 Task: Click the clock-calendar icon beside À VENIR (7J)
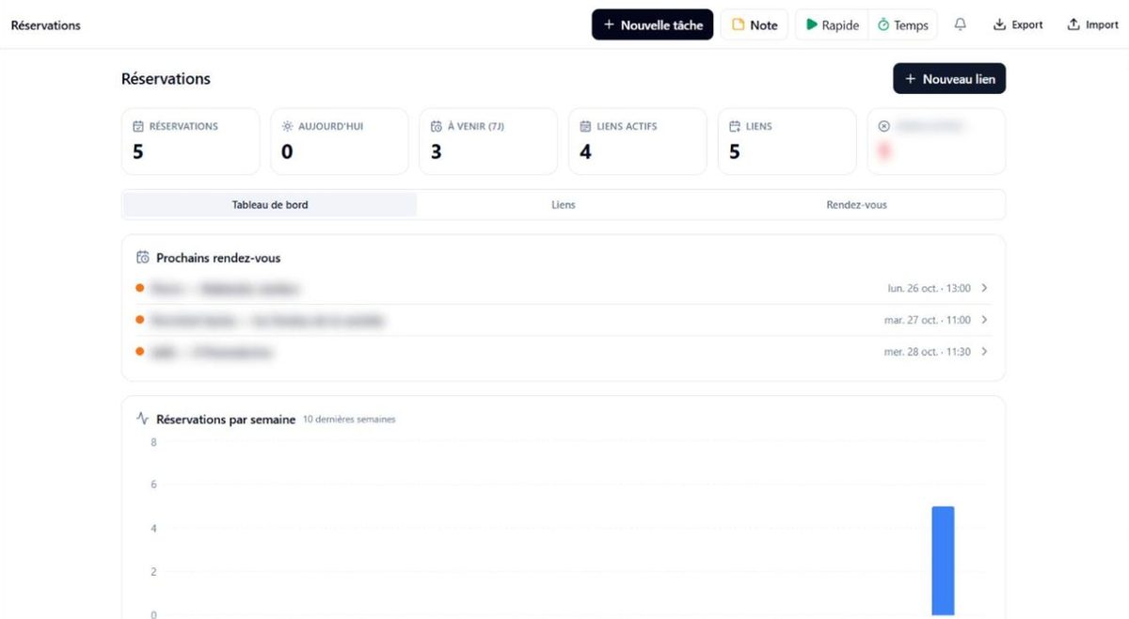(437, 126)
